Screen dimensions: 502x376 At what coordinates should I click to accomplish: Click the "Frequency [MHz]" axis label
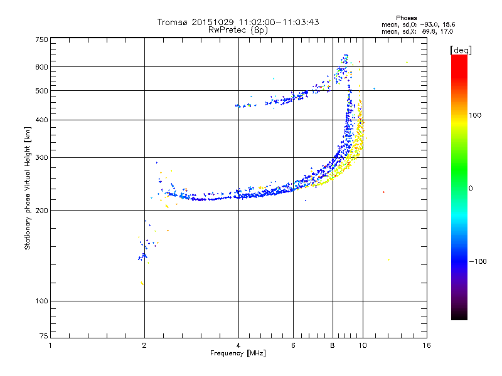238,353
